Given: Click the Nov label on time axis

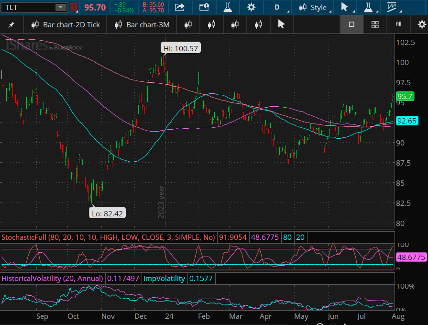Looking at the screenshot, I should tap(108, 316).
